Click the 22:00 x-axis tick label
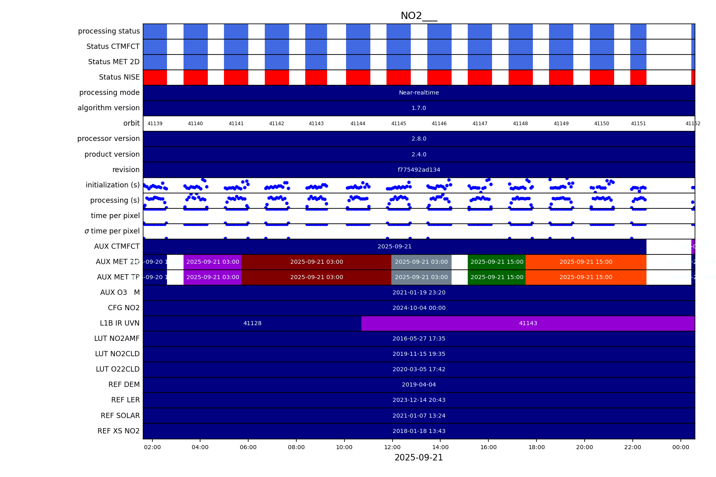The height and width of the screenshot is (477, 716). tap(632, 447)
